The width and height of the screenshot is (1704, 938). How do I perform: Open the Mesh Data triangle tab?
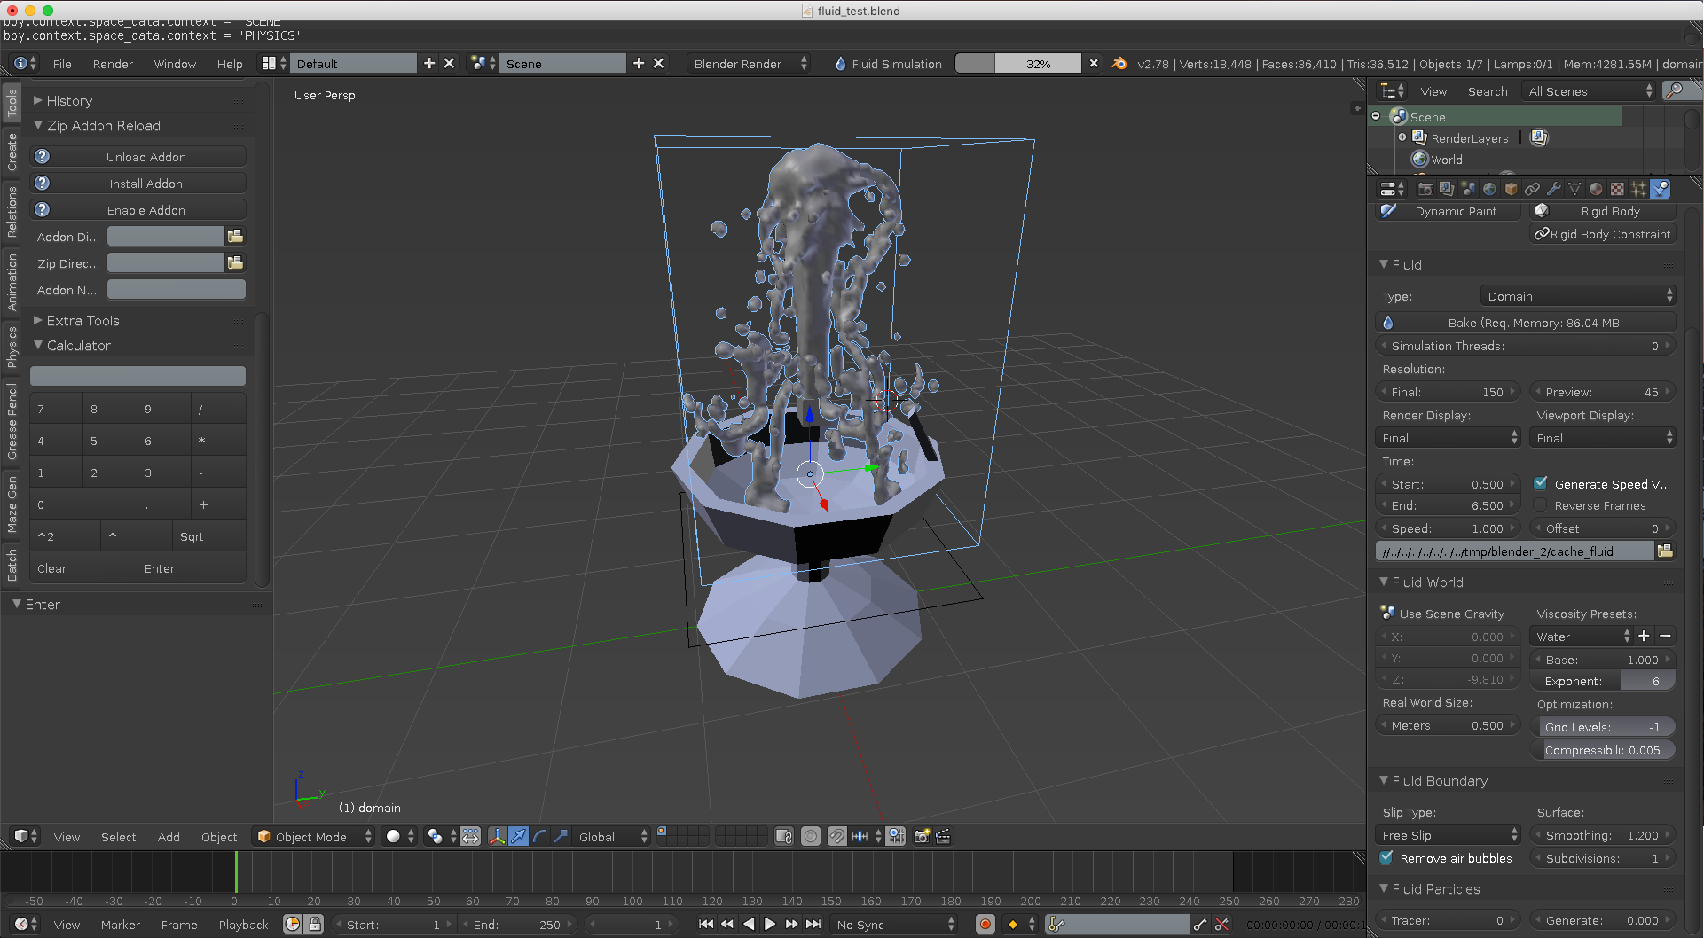point(1574,189)
